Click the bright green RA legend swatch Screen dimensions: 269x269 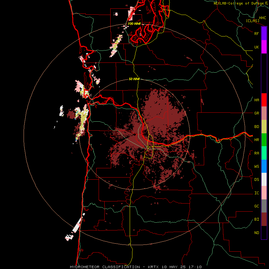point(264,153)
